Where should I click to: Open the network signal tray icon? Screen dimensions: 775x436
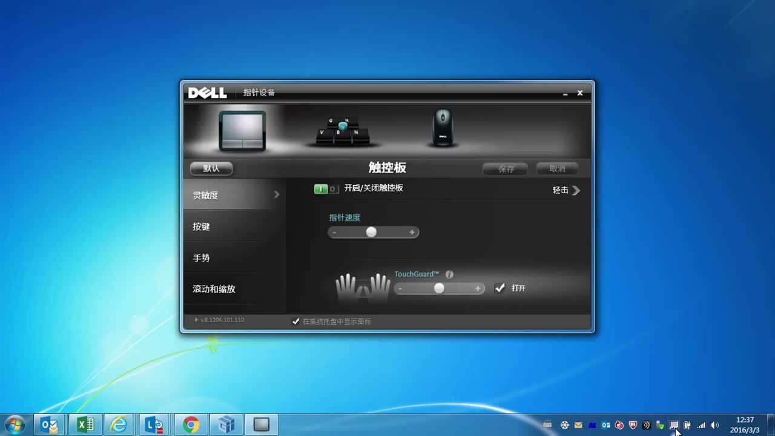point(701,425)
